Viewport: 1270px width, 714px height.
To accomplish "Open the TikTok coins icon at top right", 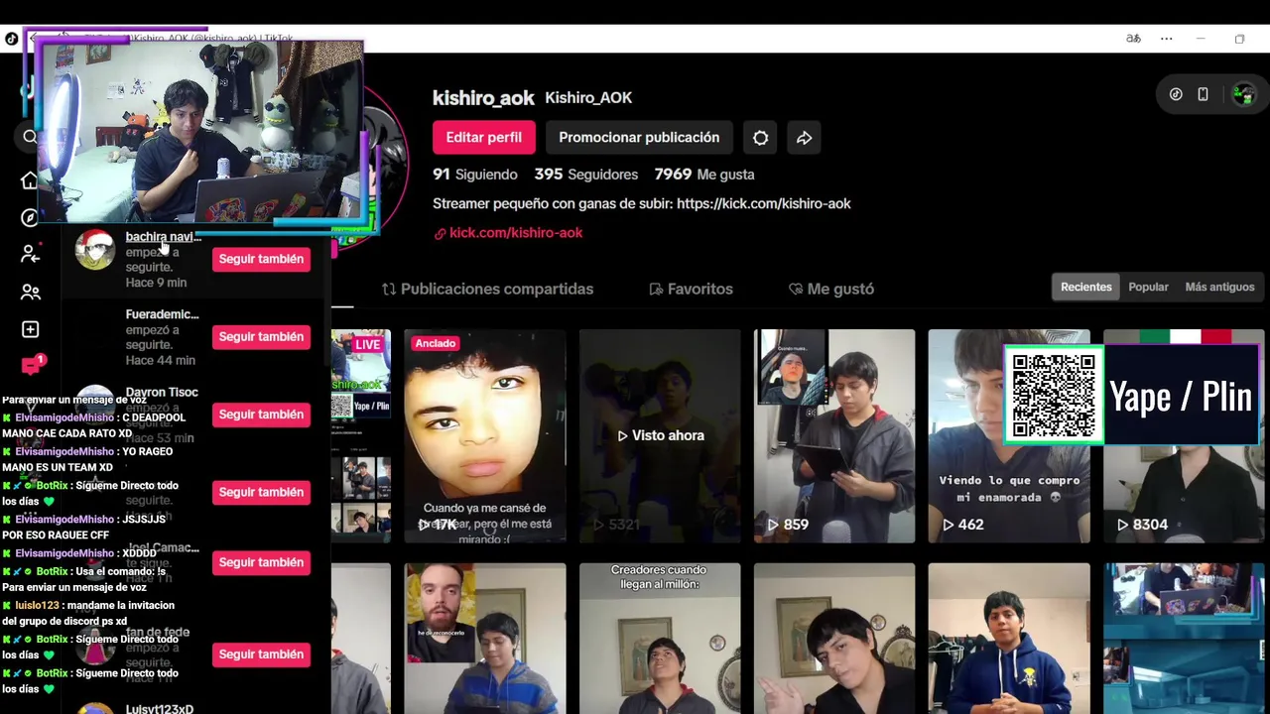I will [1176, 94].
